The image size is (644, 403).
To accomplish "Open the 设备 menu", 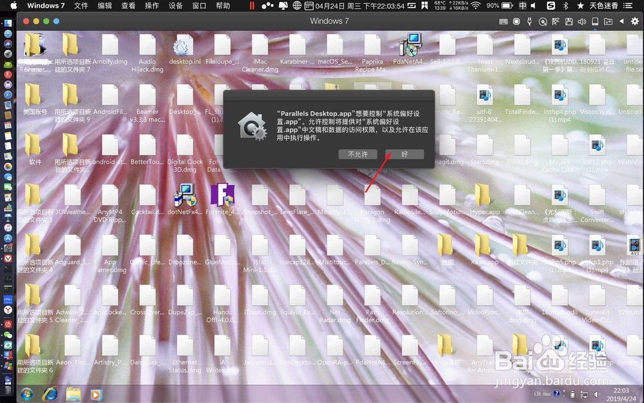I will coord(175,5).
